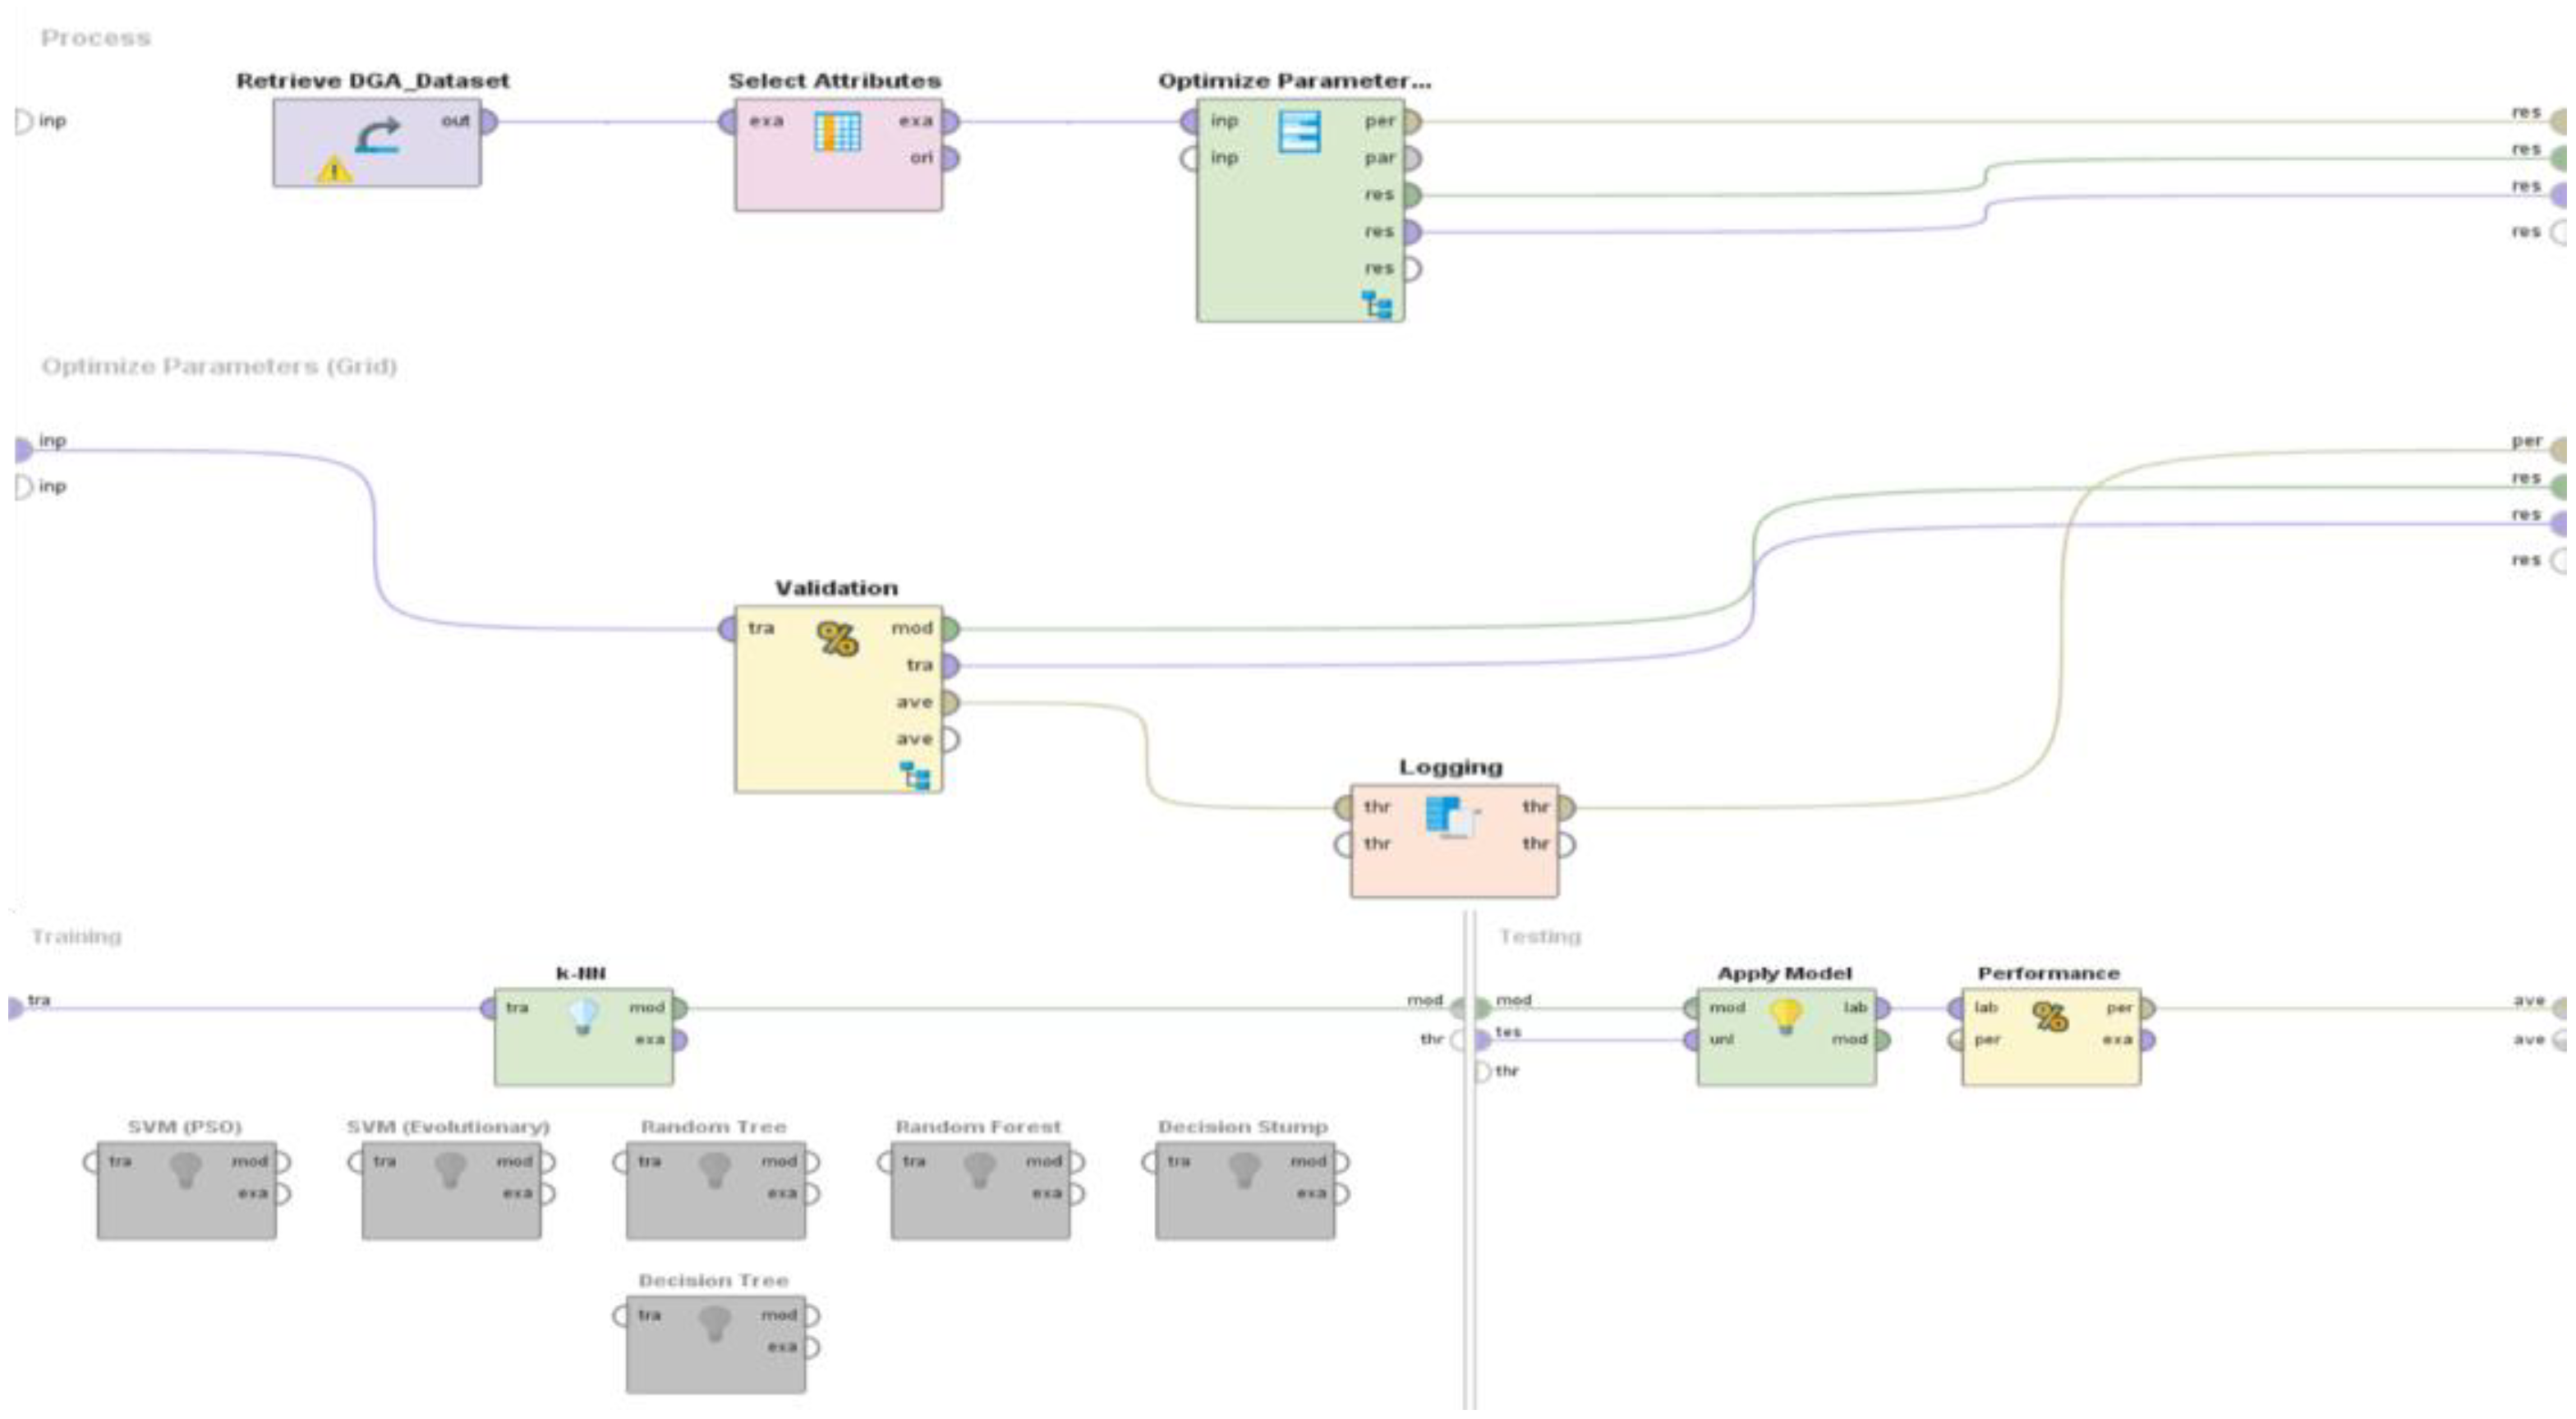2576x1419 pixels.
Task: Select the k-NN lightbulb icon
Action: 583,1016
